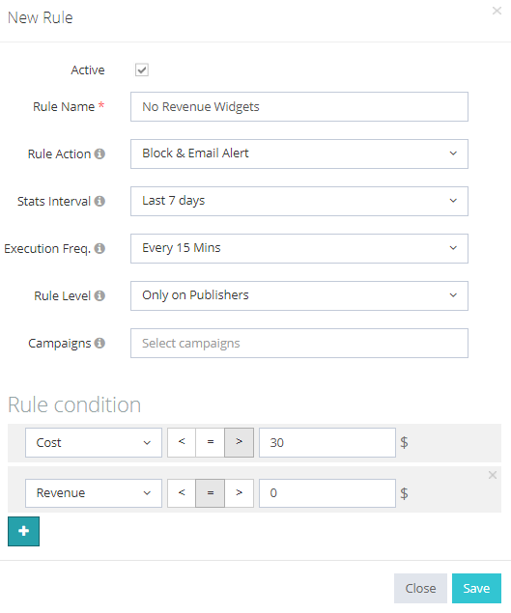
Task: Open the Cost metric dropdown
Action: [x=94, y=442]
